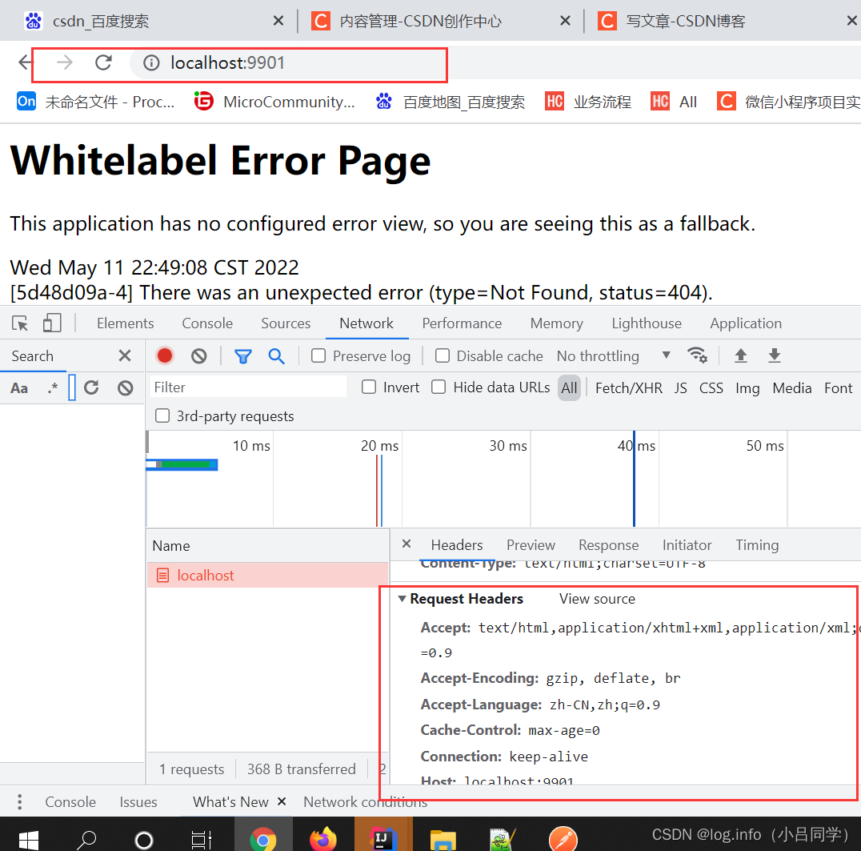Open the Response tab of request
Viewport: 861px width, 851px height.
tap(608, 545)
